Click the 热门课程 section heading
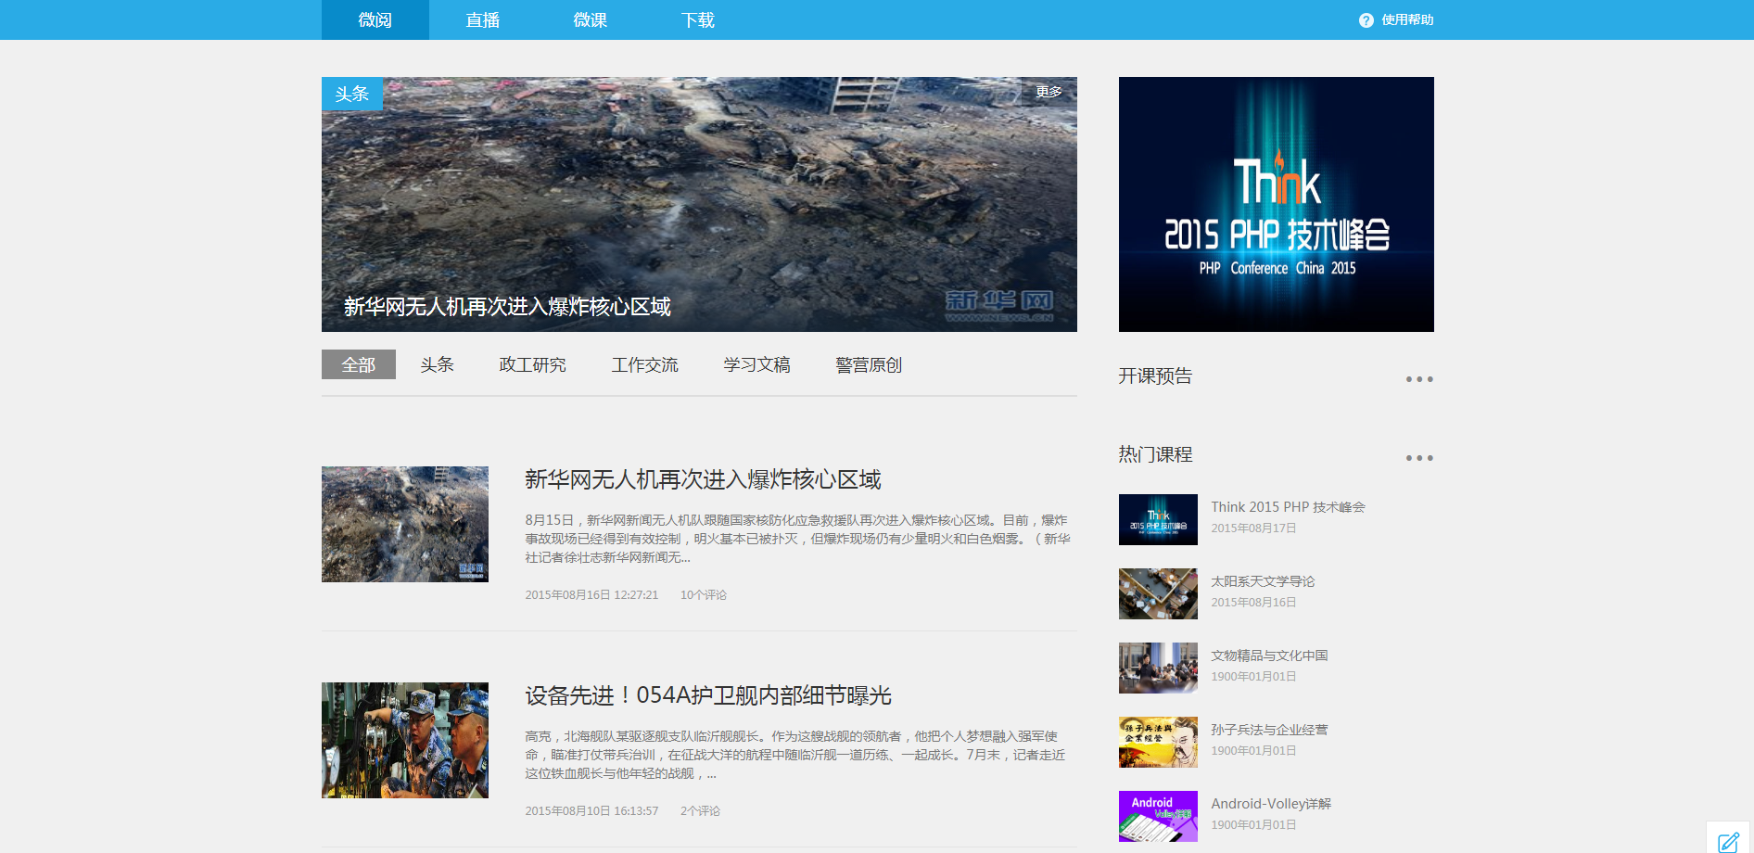The image size is (1754, 853). click(x=1155, y=454)
